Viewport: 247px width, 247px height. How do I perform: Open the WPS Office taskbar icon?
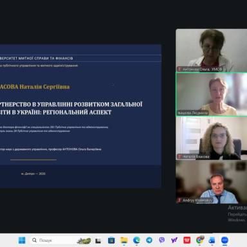click(x=187, y=241)
